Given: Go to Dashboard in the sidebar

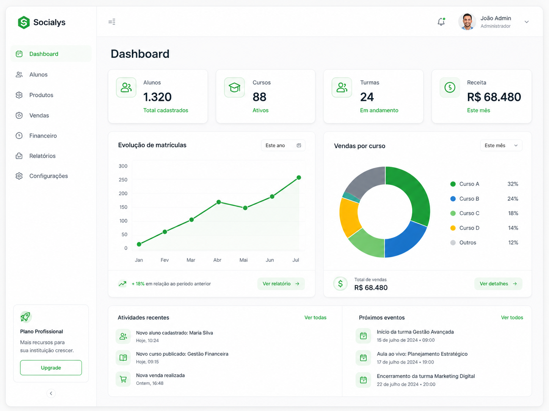Looking at the screenshot, I should pos(51,54).
